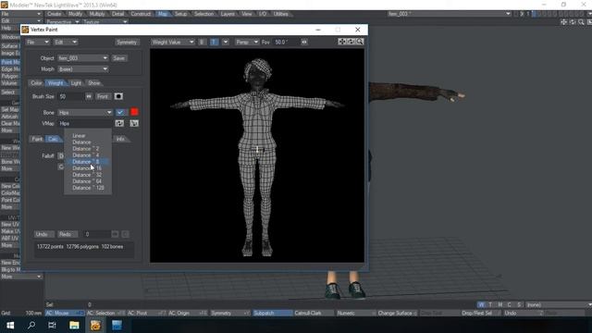
Task: Click the move view icon in Vertex Paint
Action: [x=341, y=42]
